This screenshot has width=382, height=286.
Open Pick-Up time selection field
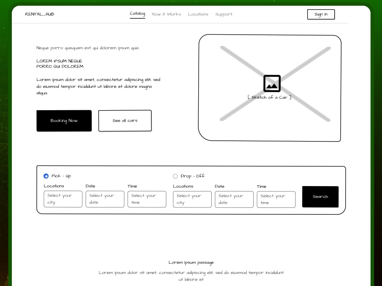coord(147,199)
